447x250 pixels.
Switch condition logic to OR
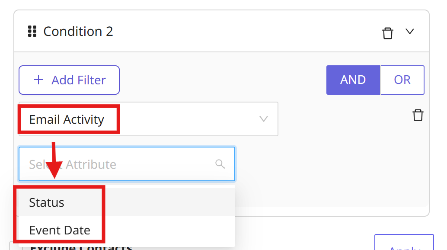point(402,80)
